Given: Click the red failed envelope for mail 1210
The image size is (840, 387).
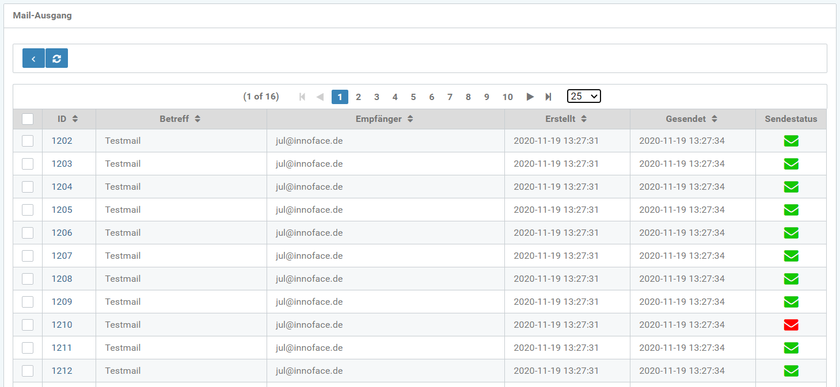Looking at the screenshot, I should (791, 325).
